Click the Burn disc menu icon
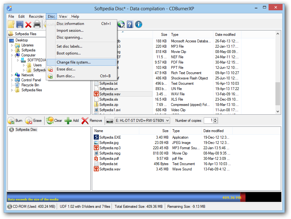This screenshot has width=291, height=219. click(50, 76)
